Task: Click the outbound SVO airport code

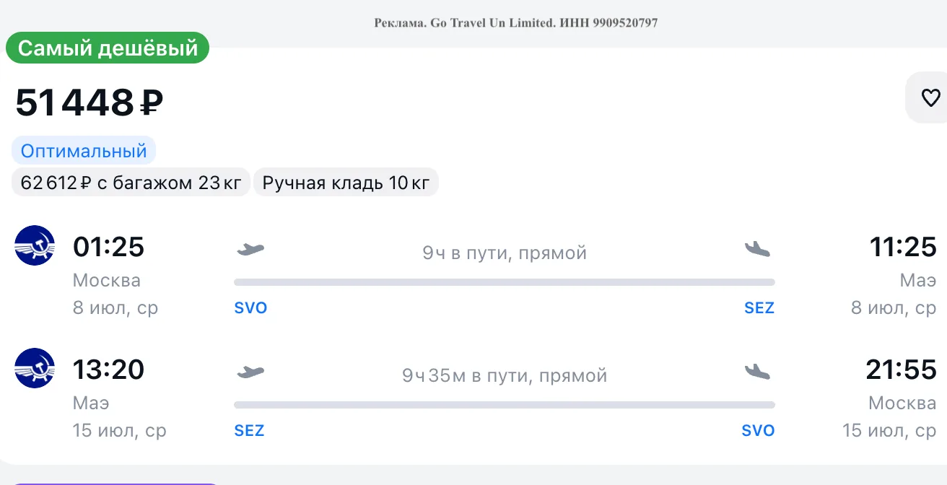Action: tap(250, 308)
